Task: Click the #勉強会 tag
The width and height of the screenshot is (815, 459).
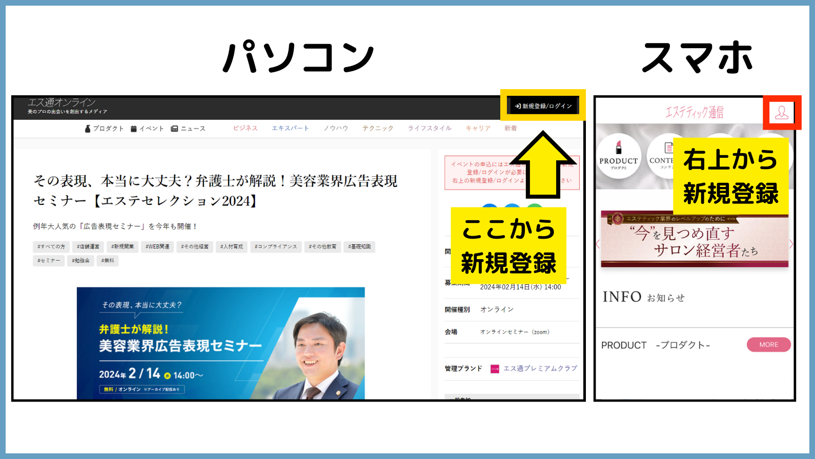Action: tap(80, 260)
